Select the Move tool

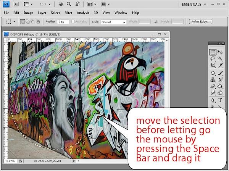[220, 52]
